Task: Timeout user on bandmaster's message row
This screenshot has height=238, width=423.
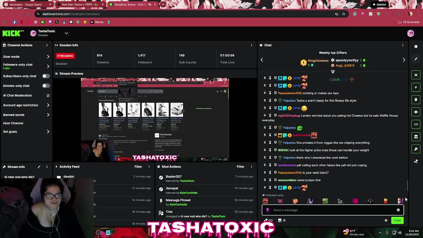Action: tap(270, 165)
